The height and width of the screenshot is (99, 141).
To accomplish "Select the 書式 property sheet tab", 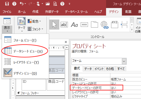I will click(x=77, y=68).
